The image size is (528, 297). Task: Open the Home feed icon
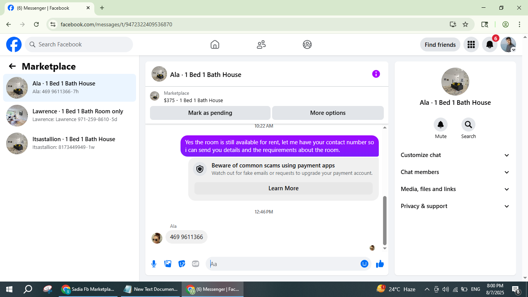(x=215, y=44)
